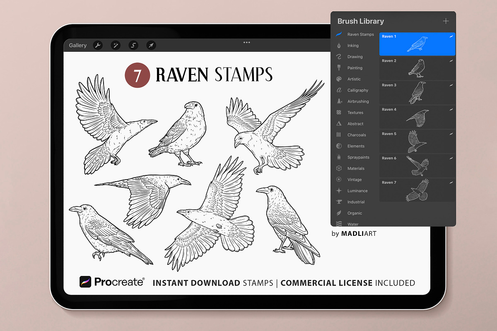Select the Raven 7 brush
This screenshot has width=497, height=331.
pos(417,190)
